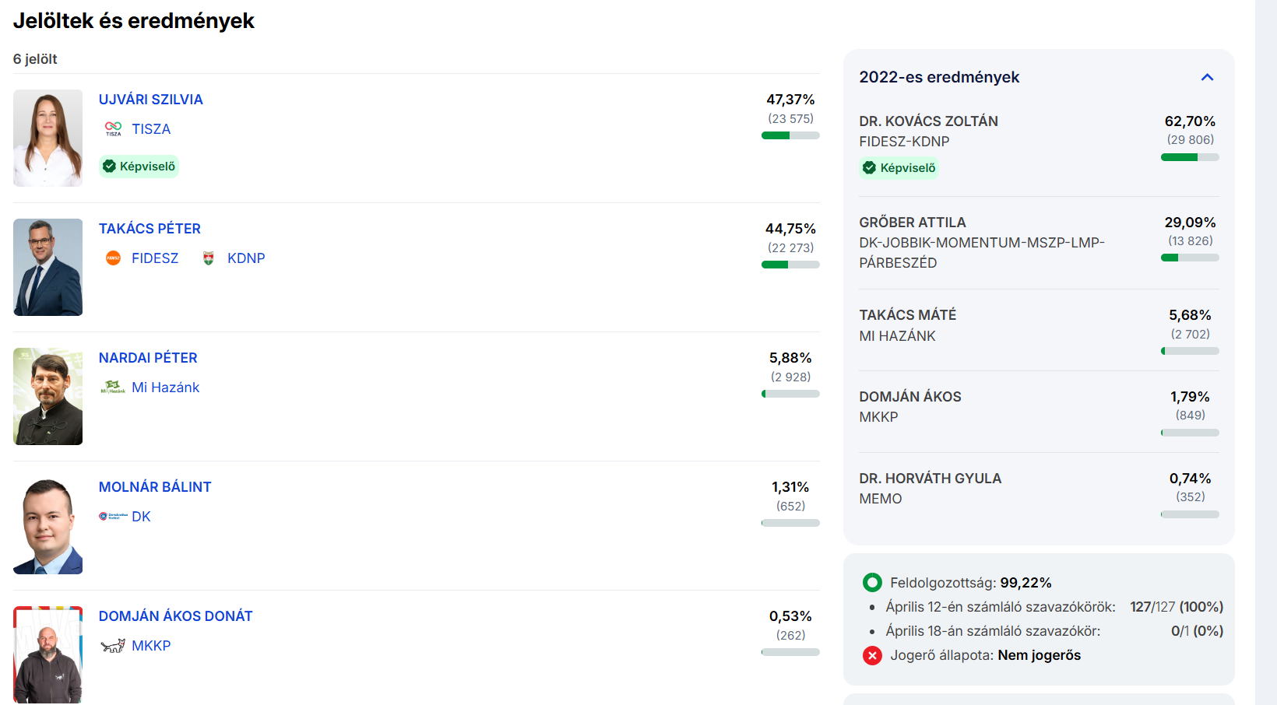The image size is (1277, 705).
Task: Click the Képviselő badge under Ujvári Szilvia
Action: coord(139,167)
